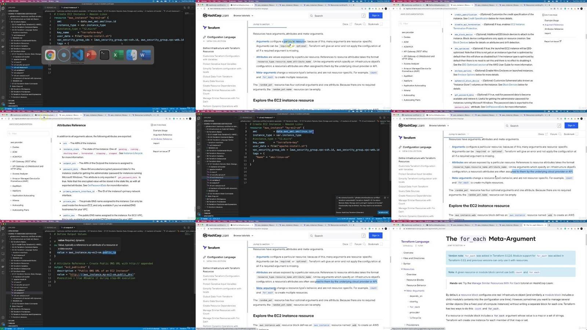Open Explorer in VS Code with c6-outputs.tf open
The width and height of the screenshot is (587, 330).
3,228
